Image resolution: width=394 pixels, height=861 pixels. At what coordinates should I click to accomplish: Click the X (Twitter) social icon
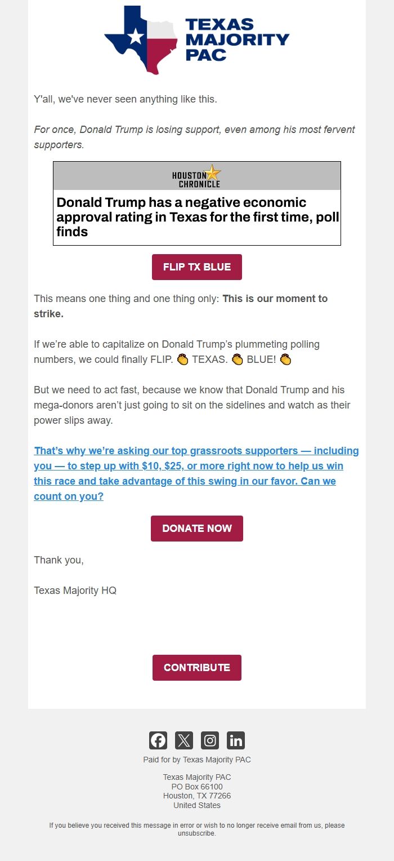pyautogui.click(x=184, y=740)
